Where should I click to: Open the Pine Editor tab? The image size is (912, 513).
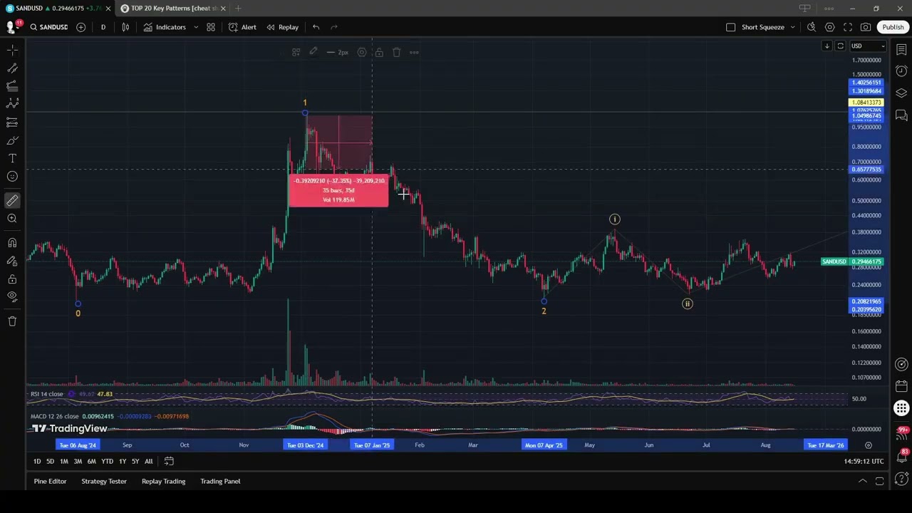pos(50,481)
